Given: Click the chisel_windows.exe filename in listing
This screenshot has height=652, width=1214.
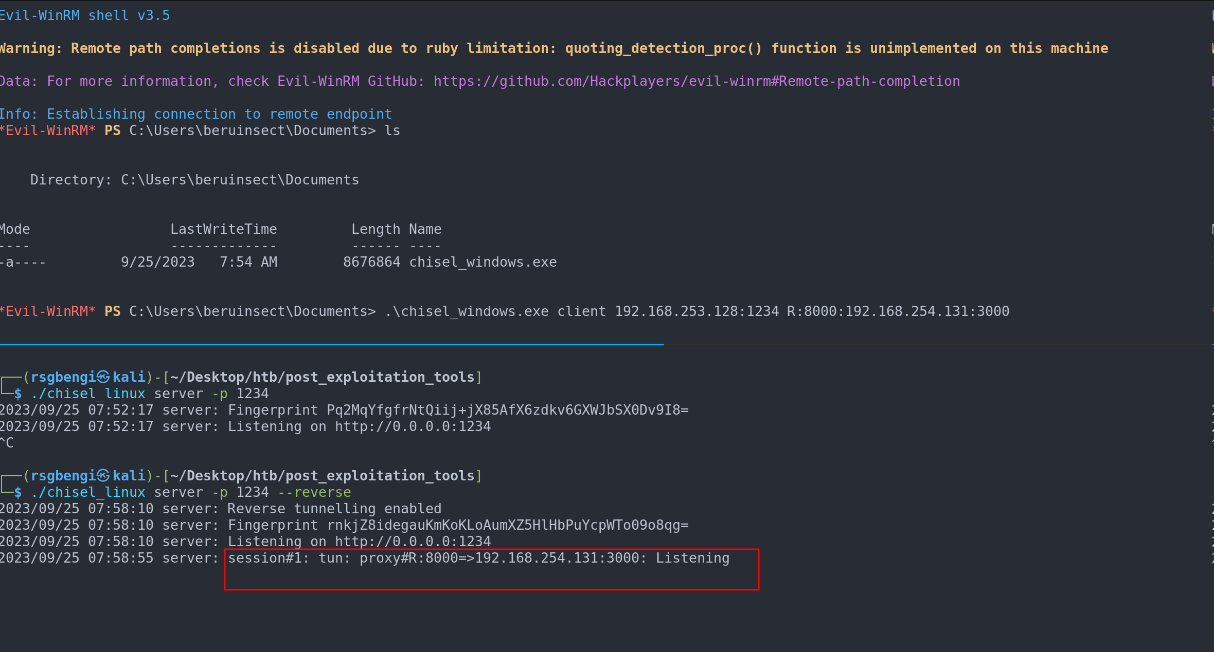Looking at the screenshot, I should (x=483, y=262).
